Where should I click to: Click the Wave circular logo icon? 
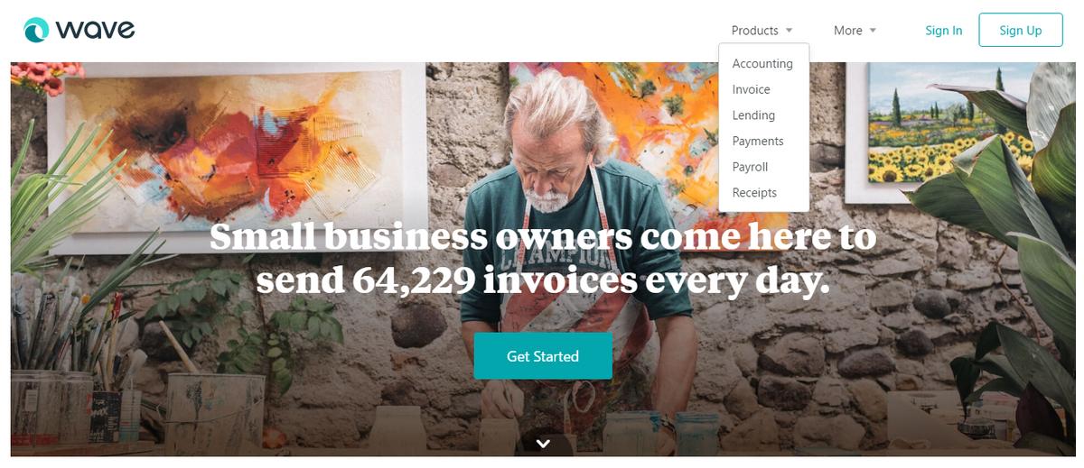(x=38, y=31)
